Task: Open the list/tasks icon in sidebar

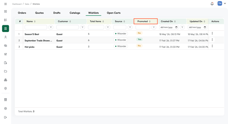Action: 5,20
